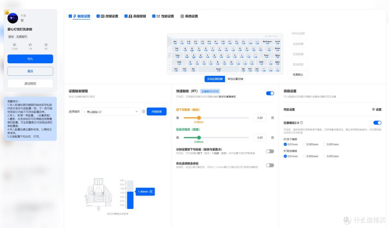389x228 pixels.
Task: Click the 爱心灯效打瓦参数 config title
Action: pos(20,29)
